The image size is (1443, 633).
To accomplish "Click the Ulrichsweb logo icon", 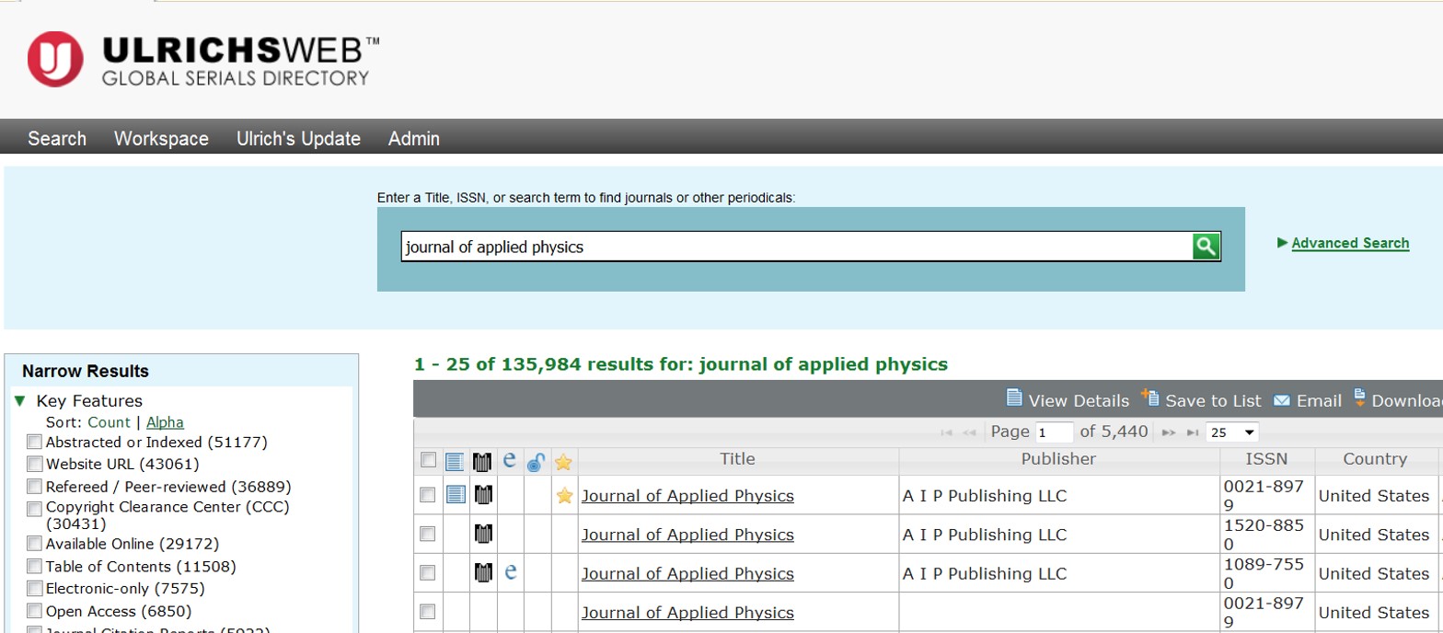I will 55,60.
